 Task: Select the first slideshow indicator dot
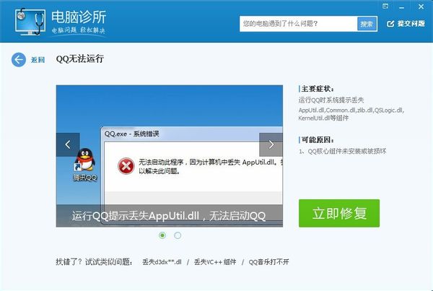pyautogui.click(x=162, y=235)
